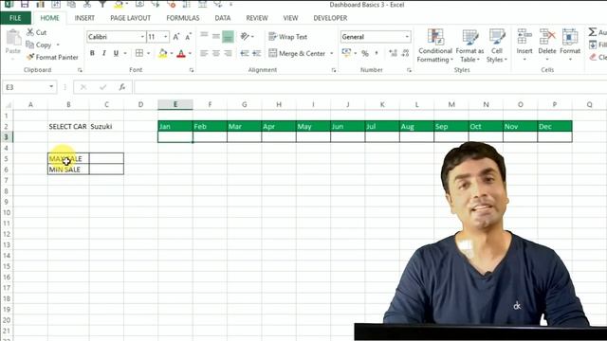Image resolution: width=607 pixels, height=341 pixels.
Task: Open the text orientation options
Action: [x=247, y=37]
